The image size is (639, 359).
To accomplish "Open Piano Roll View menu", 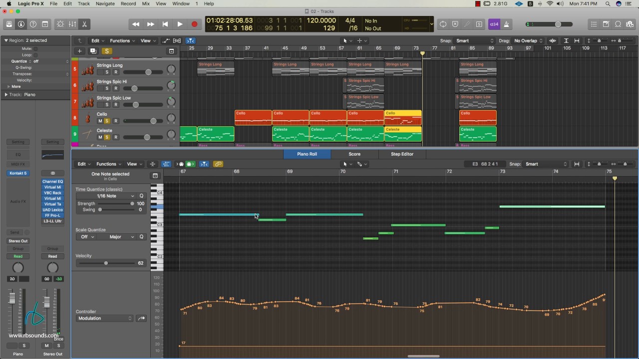I will point(133,164).
